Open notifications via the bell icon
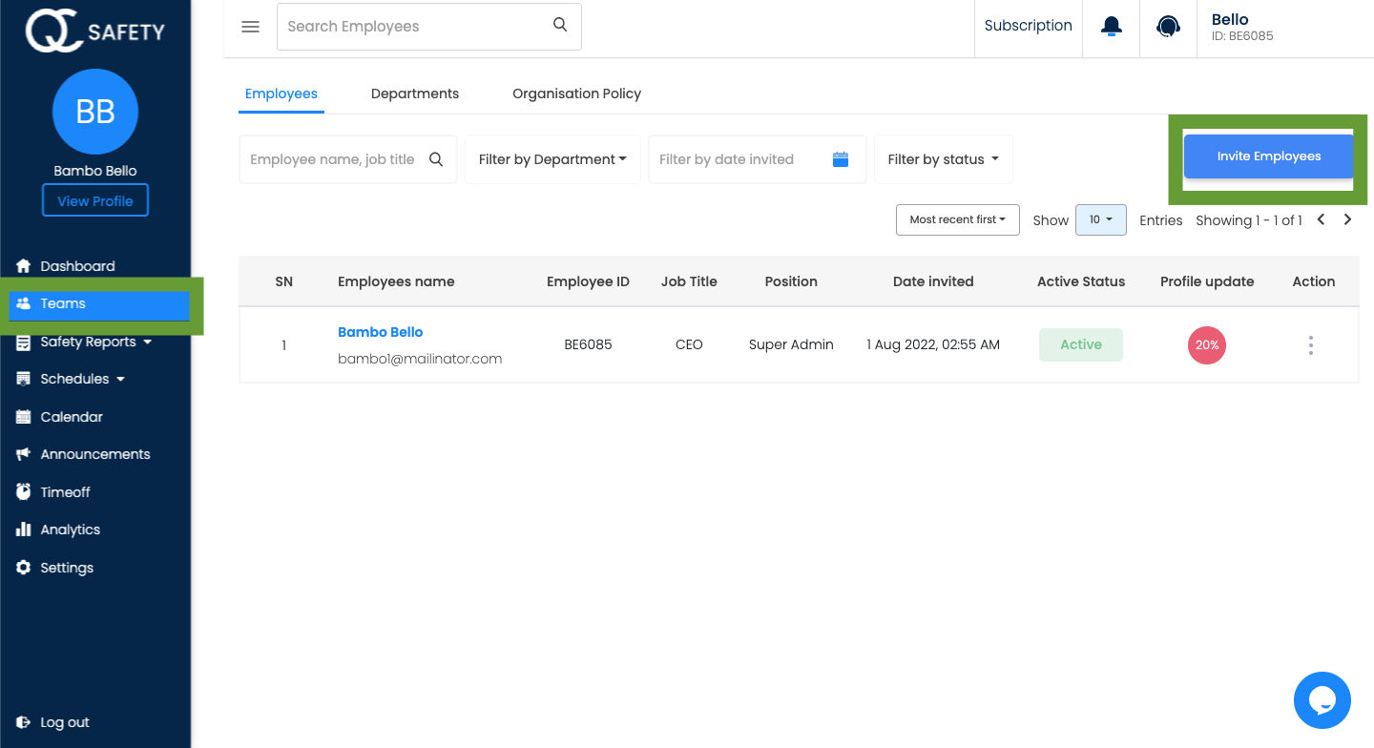1374x748 pixels. [x=1111, y=26]
